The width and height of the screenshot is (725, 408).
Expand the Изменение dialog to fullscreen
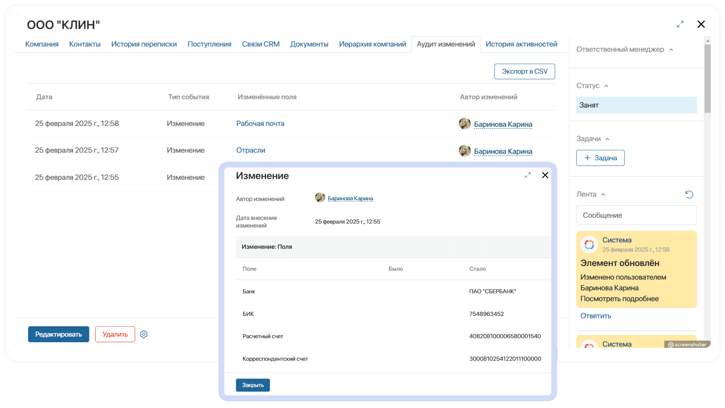tap(528, 175)
